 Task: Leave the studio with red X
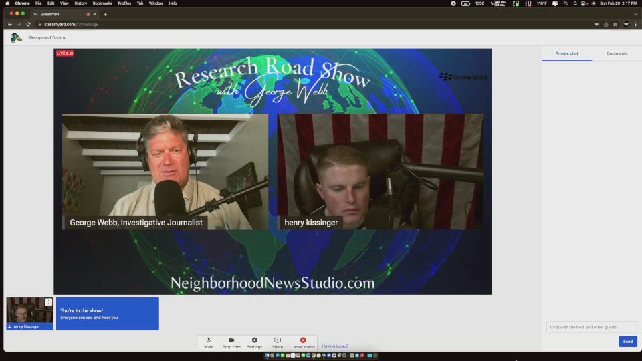[x=303, y=342]
